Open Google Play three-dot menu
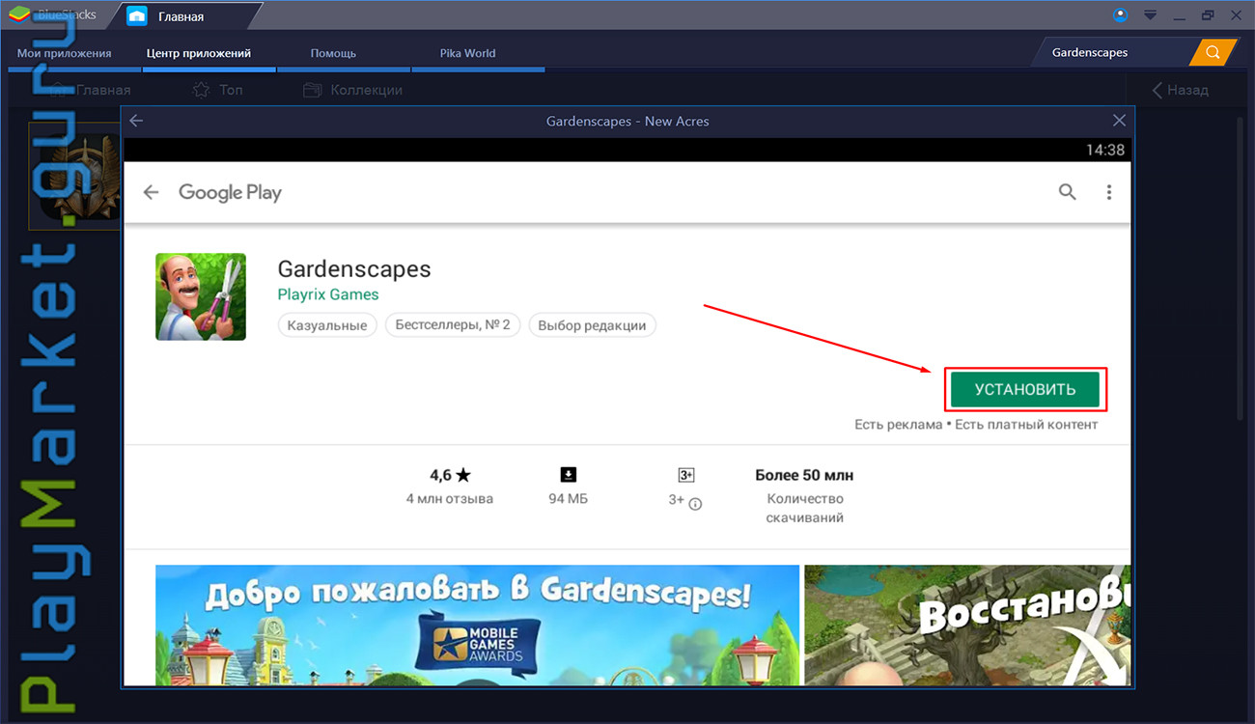 1109,192
